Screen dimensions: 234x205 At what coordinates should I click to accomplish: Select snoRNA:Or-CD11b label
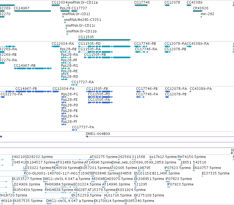coord(81,31)
